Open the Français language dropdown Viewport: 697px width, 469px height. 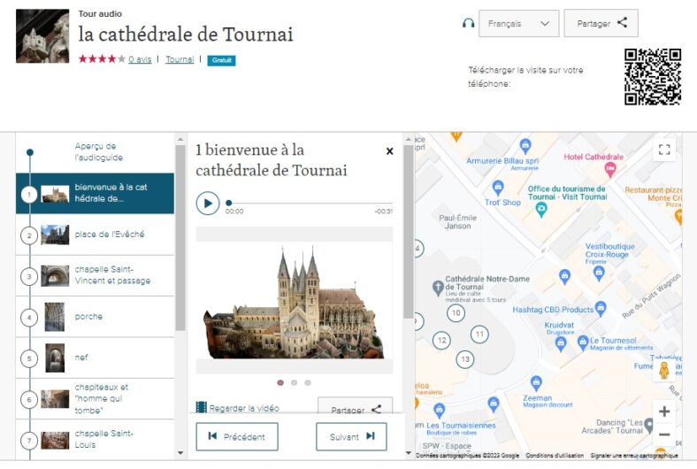tap(519, 24)
